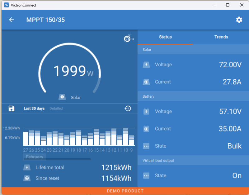Select the battery voltage value 57.10V
249x195 pixels.
coord(230,112)
